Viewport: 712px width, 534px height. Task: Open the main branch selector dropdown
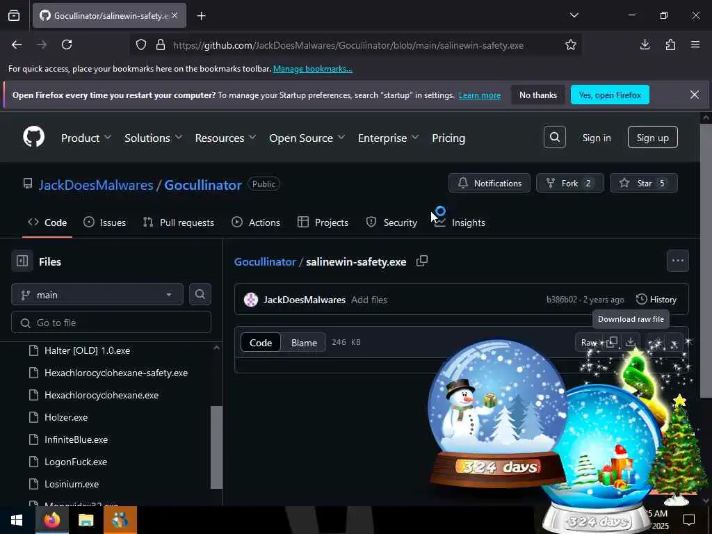click(x=97, y=295)
